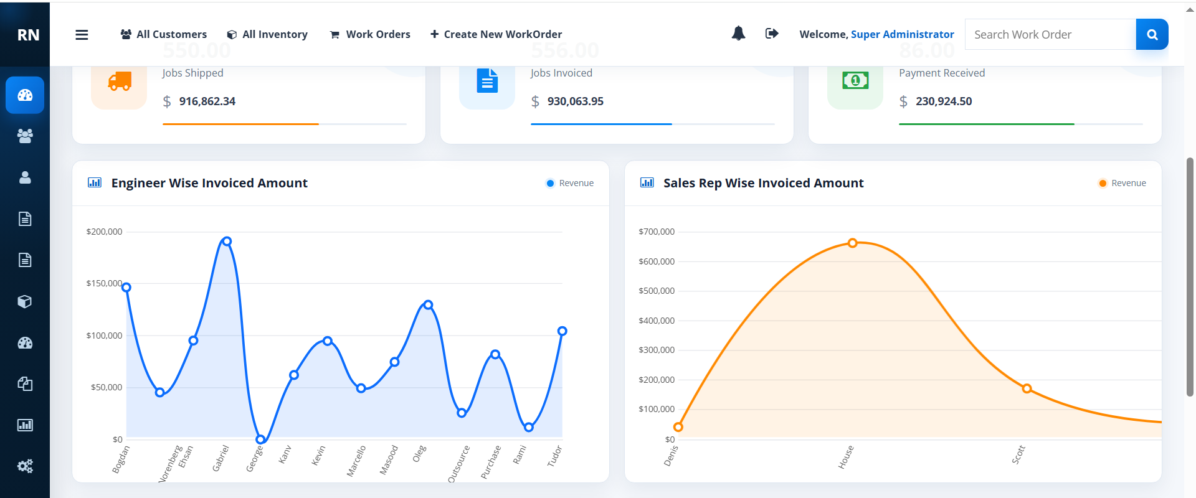This screenshot has height=498, width=1196.
Task: Click the blue search magnifier button
Action: 1152,34
